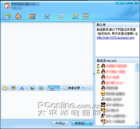Toggle the block group messages button
The width and height of the screenshot is (140, 129).
point(52,88)
